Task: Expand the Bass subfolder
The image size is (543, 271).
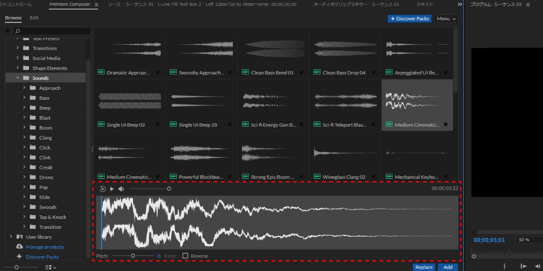Action: 24,98
